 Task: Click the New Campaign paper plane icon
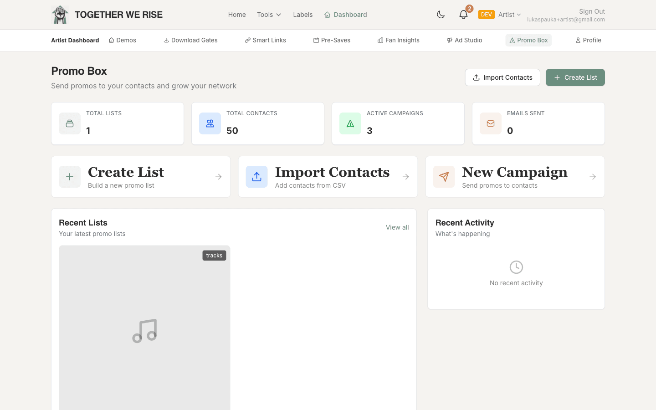[444, 177]
